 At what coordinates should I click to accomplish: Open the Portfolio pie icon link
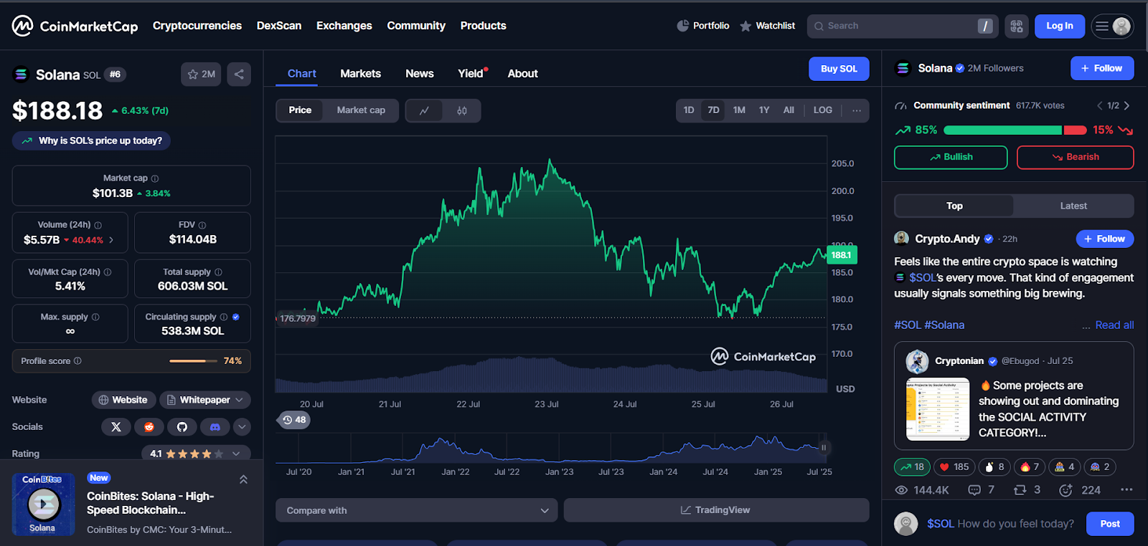tap(702, 26)
